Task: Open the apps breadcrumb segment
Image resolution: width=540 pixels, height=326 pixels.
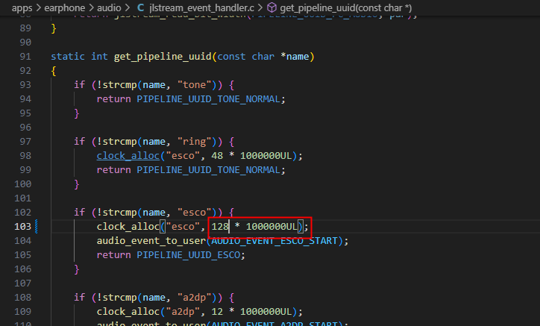Action: 22,7
